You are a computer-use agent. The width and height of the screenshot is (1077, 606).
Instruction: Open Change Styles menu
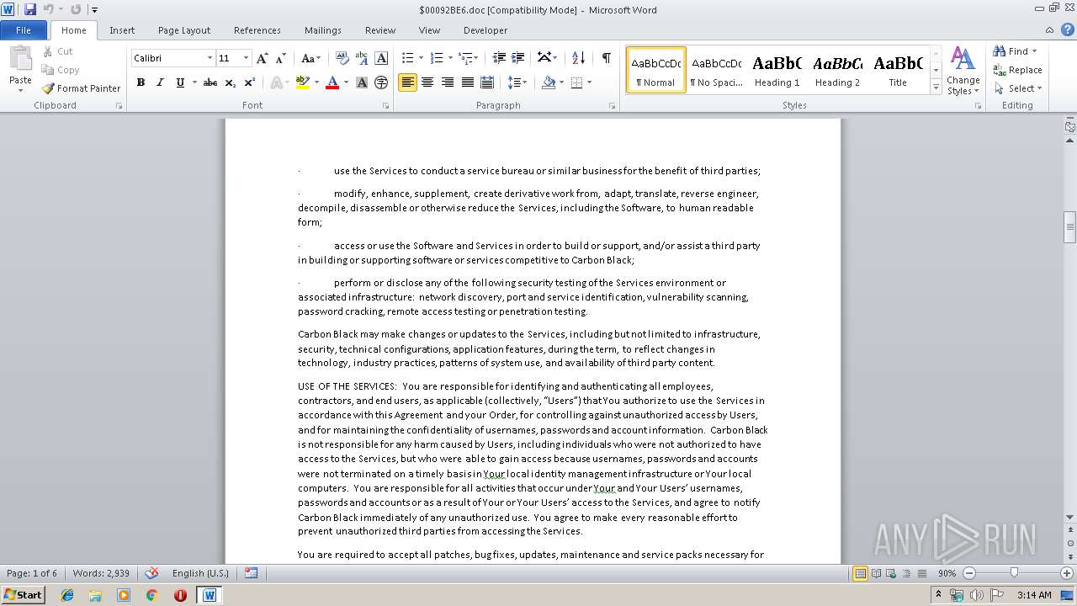click(x=963, y=71)
